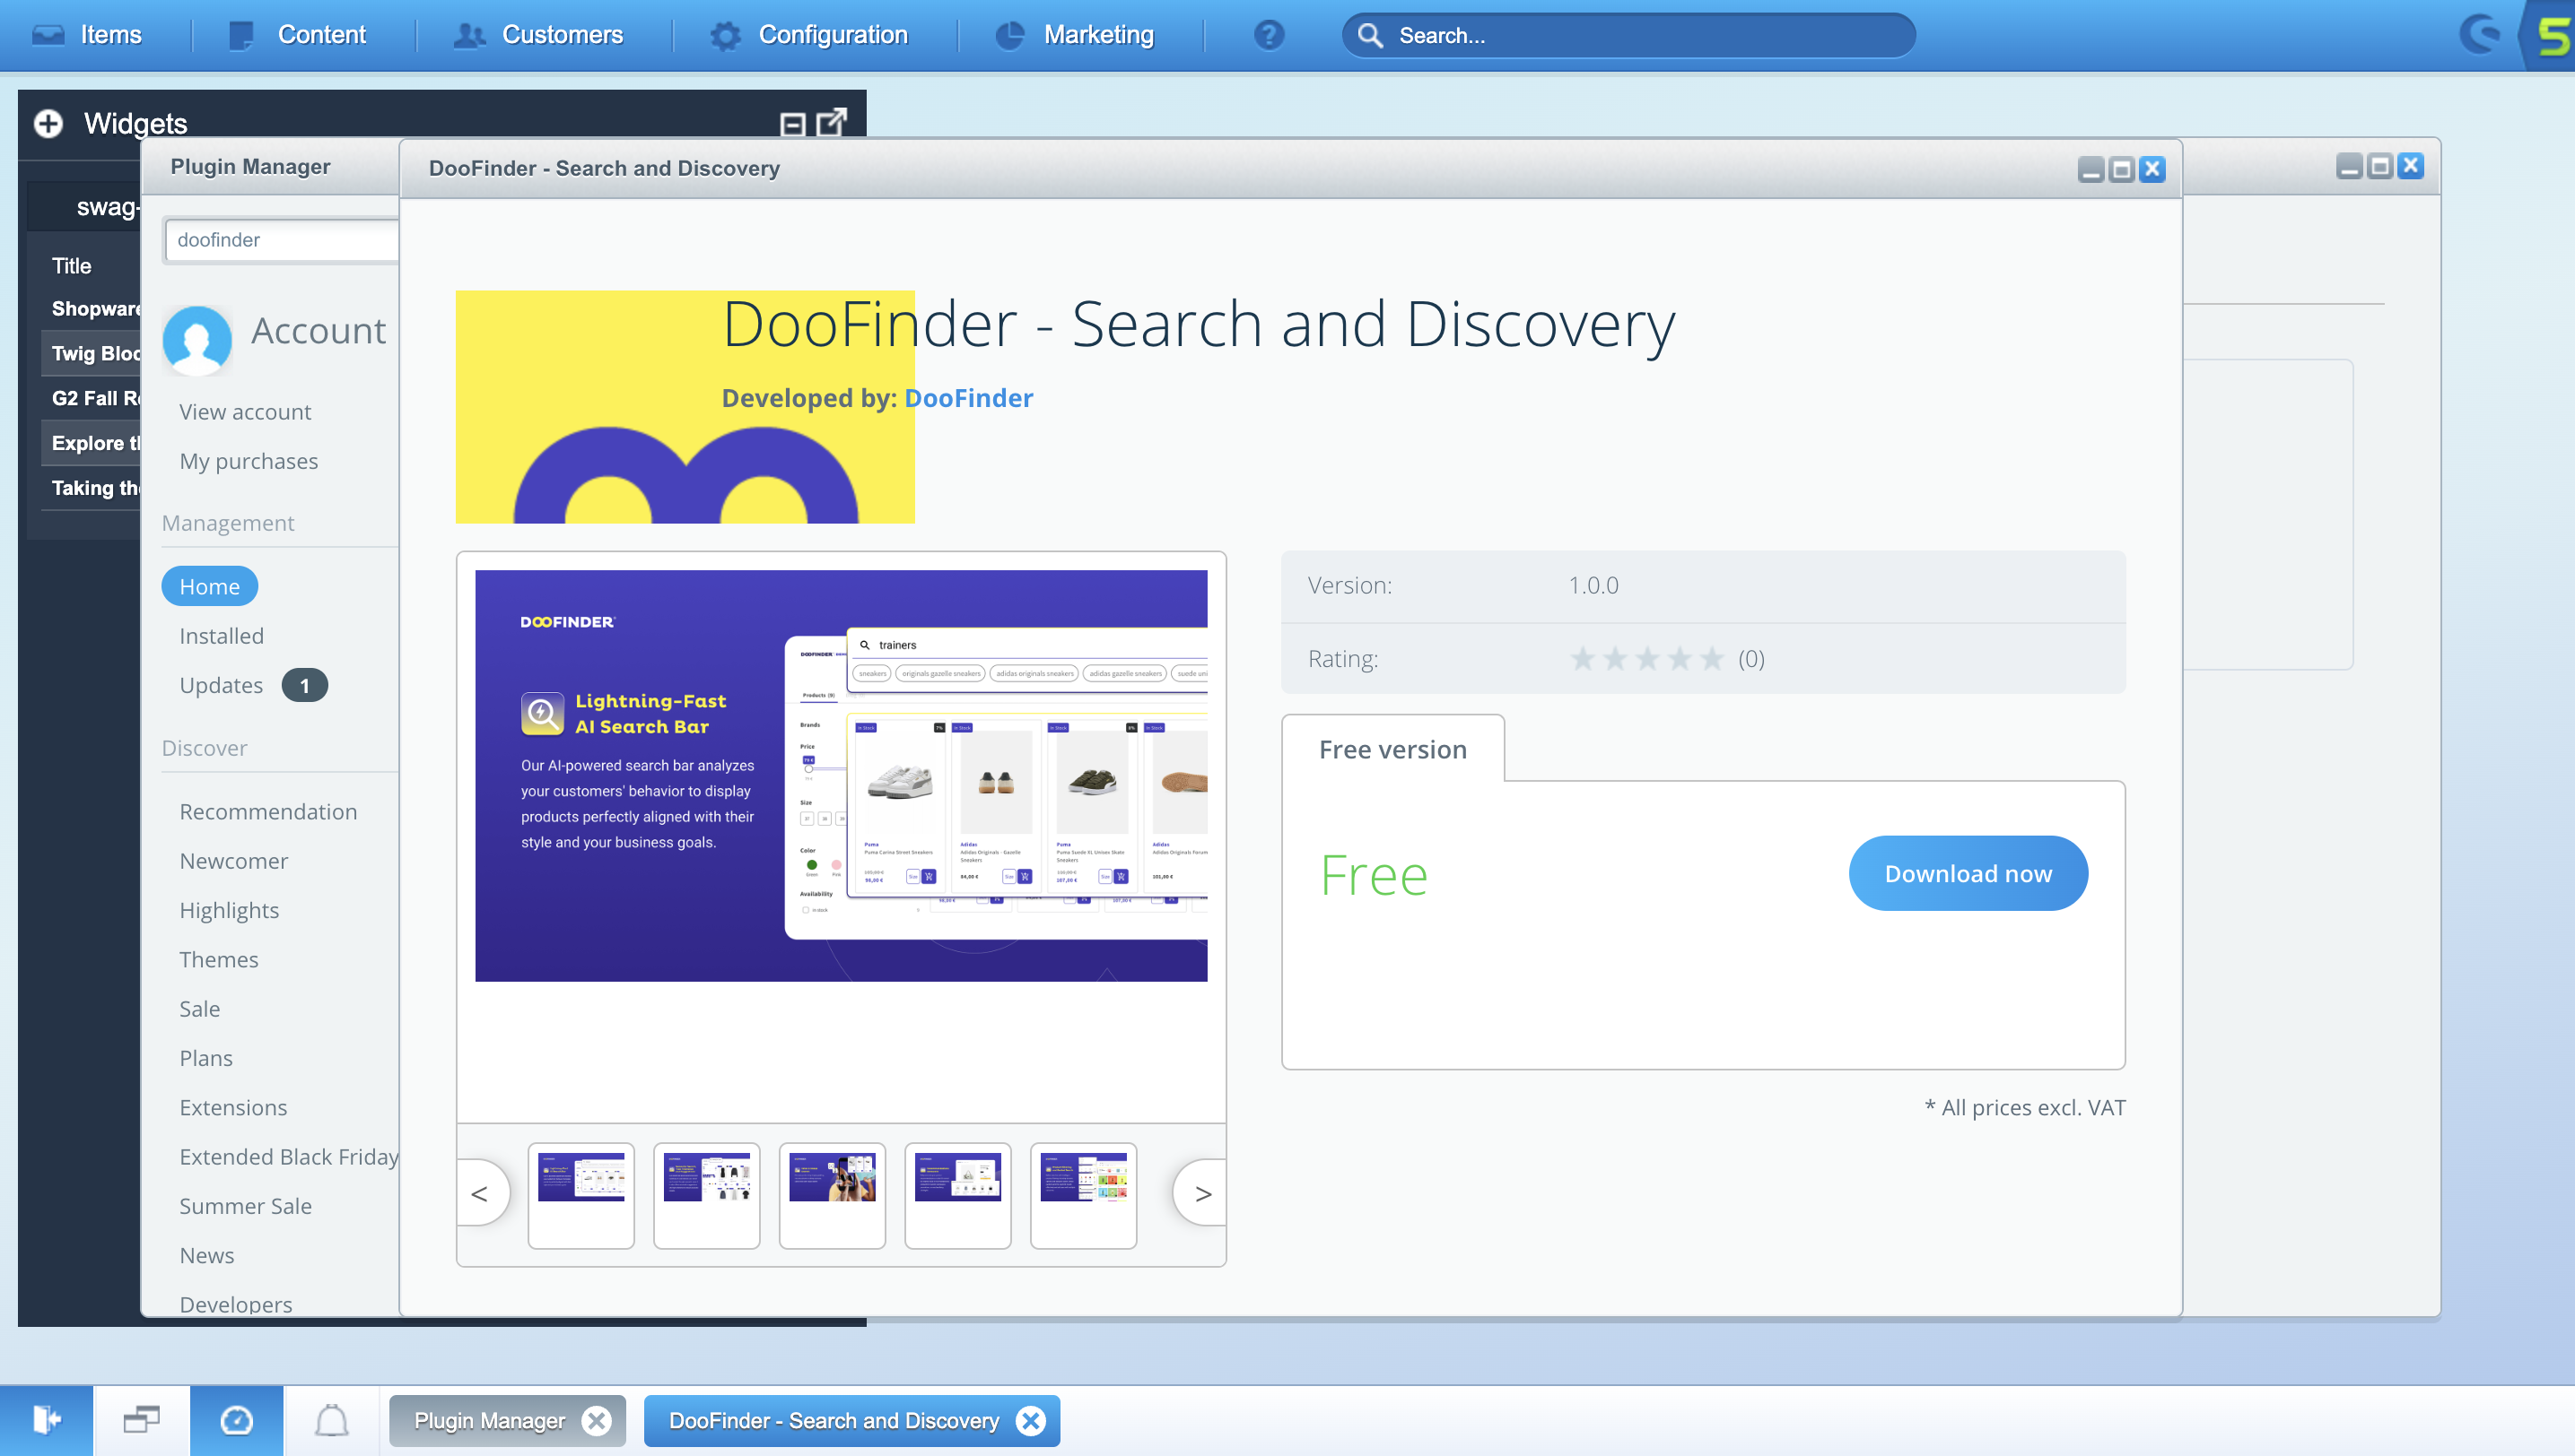Open the Marketing menu

(x=1074, y=35)
